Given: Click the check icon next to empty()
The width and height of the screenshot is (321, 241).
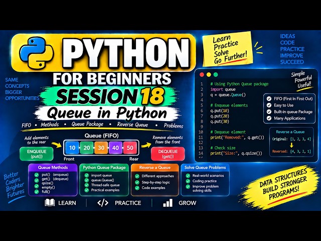Looking at the screenshot, I should [37, 187].
